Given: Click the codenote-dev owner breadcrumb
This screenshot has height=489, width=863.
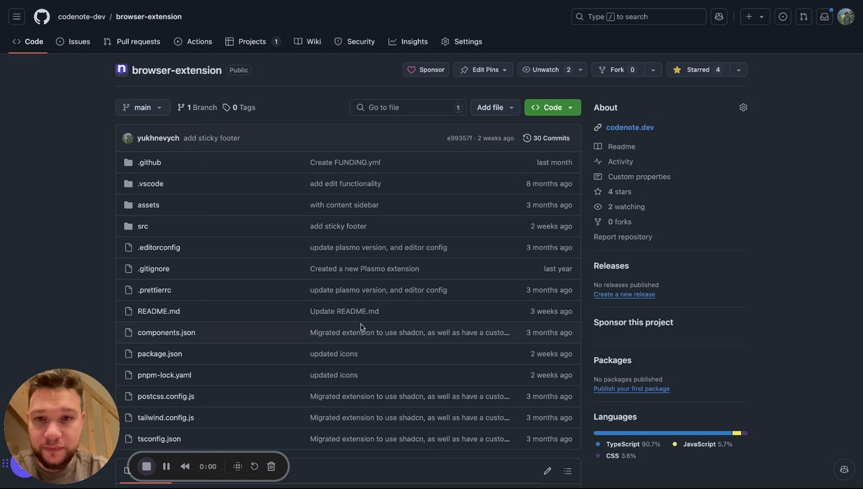Looking at the screenshot, I should (82, 17).
